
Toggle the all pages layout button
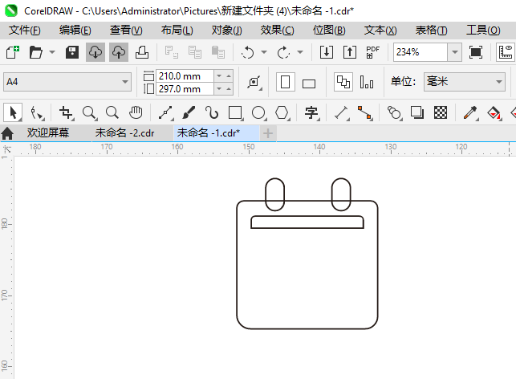343,82
